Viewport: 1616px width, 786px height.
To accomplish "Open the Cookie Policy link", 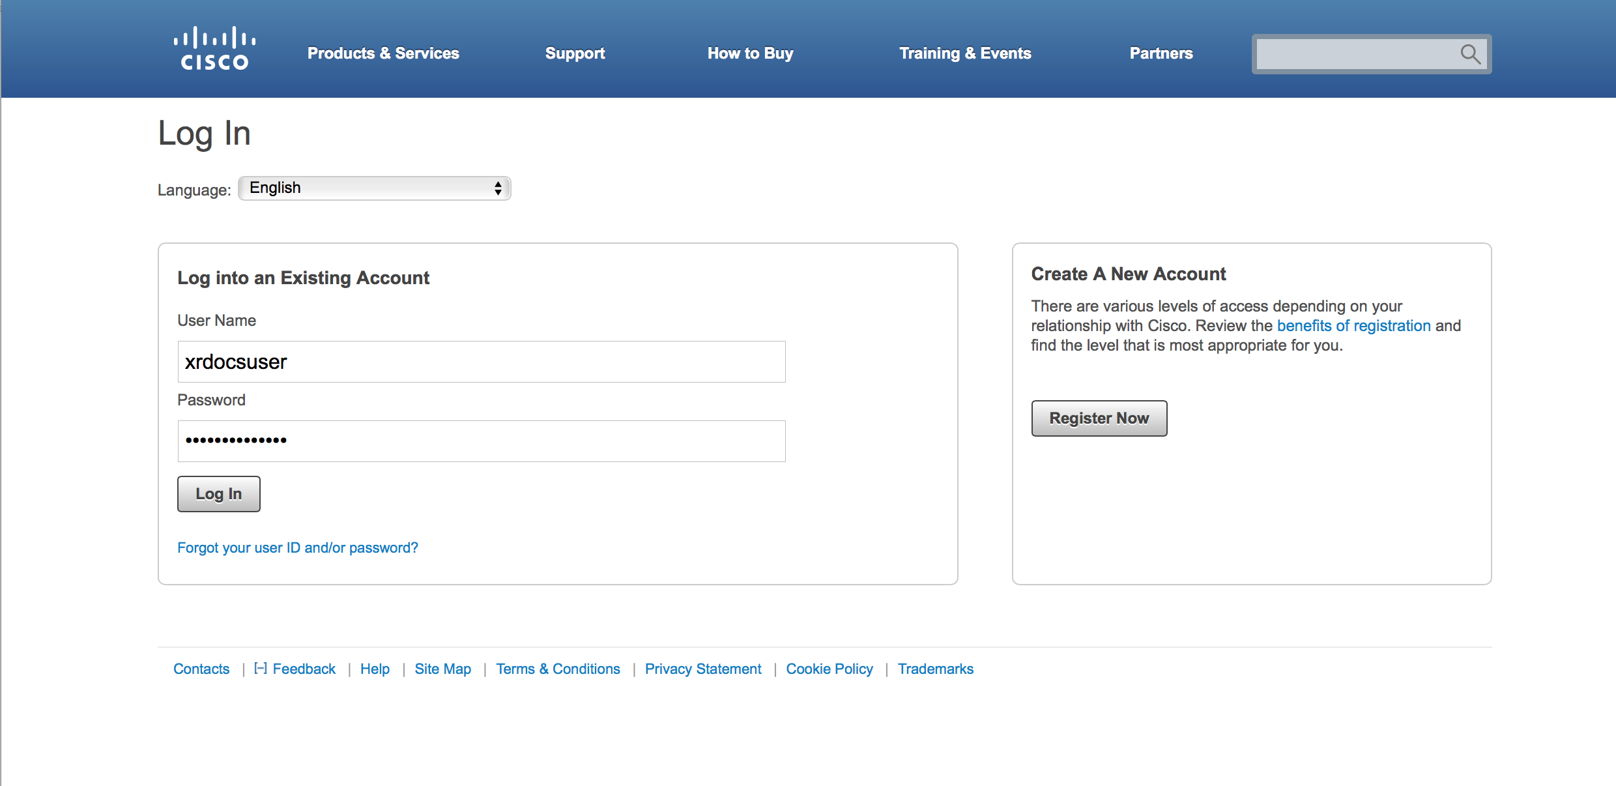I will pyautogui.click(x=829, y=669).
